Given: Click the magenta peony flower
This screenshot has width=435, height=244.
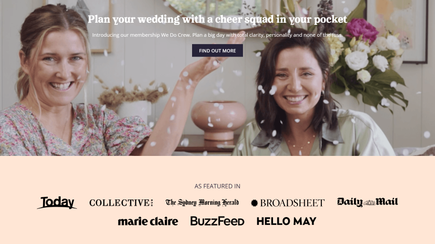Looking at the screenshot, I should tap(362, 31).
